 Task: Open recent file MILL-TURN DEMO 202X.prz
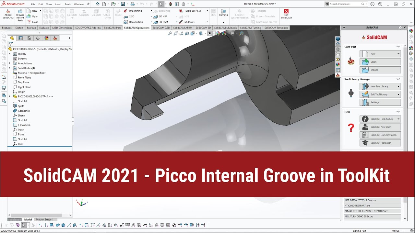click(372, 216)
